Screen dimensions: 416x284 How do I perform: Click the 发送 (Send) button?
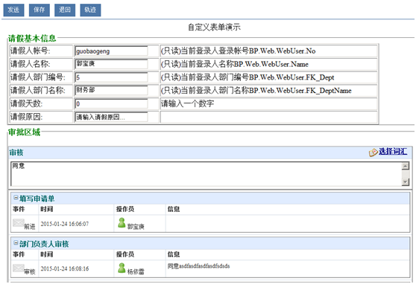(x=14, y=10)
